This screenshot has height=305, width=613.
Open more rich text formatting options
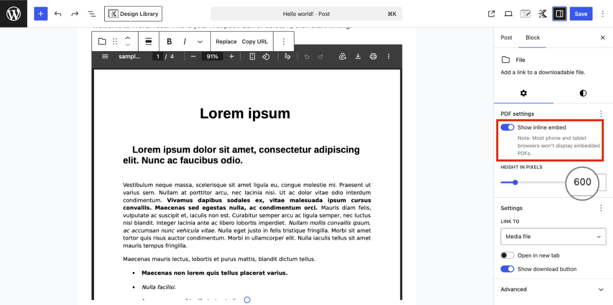tap(200, 41)
